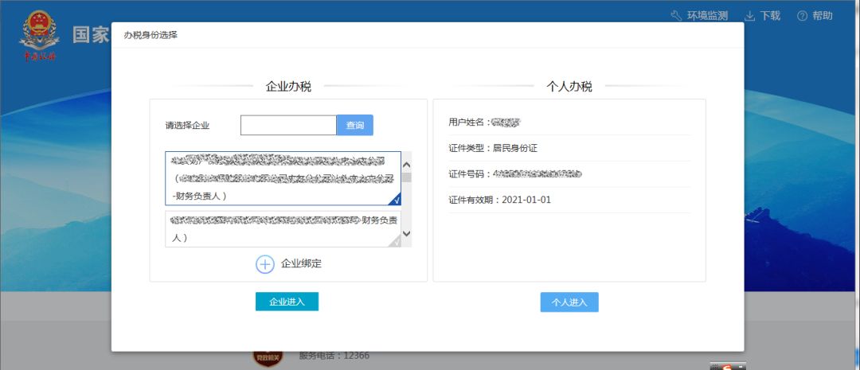Click the 党政机关 badge icon at bottom
Image resolution: width=860 pixels, height=370 pixels.
(266, 359)
